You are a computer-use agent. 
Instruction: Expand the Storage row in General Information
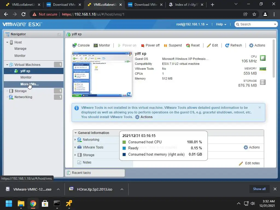tap(75, 155)
